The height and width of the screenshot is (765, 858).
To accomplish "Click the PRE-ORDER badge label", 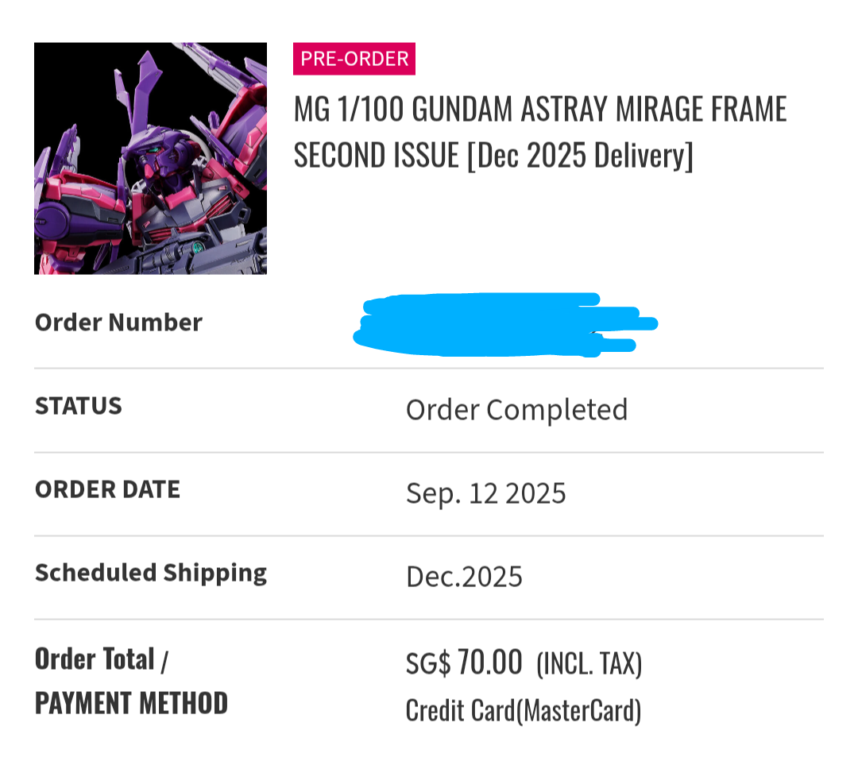I will coord(354,59).
